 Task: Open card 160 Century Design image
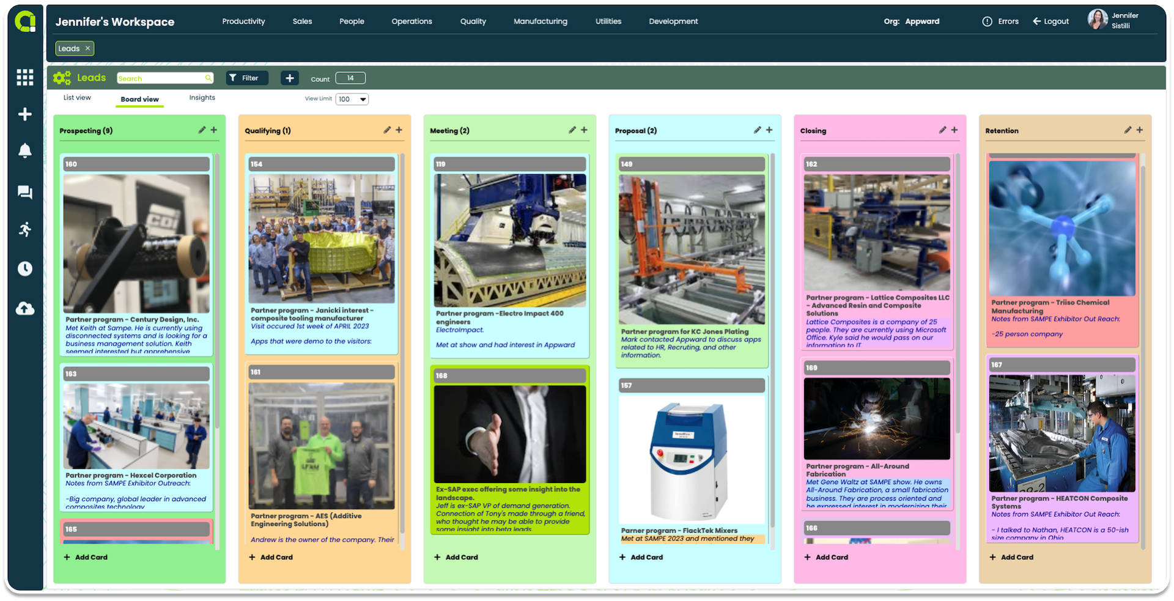click(136, 243)
